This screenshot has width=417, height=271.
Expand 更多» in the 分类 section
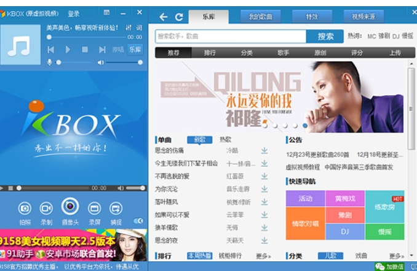[x=397, y=256]
